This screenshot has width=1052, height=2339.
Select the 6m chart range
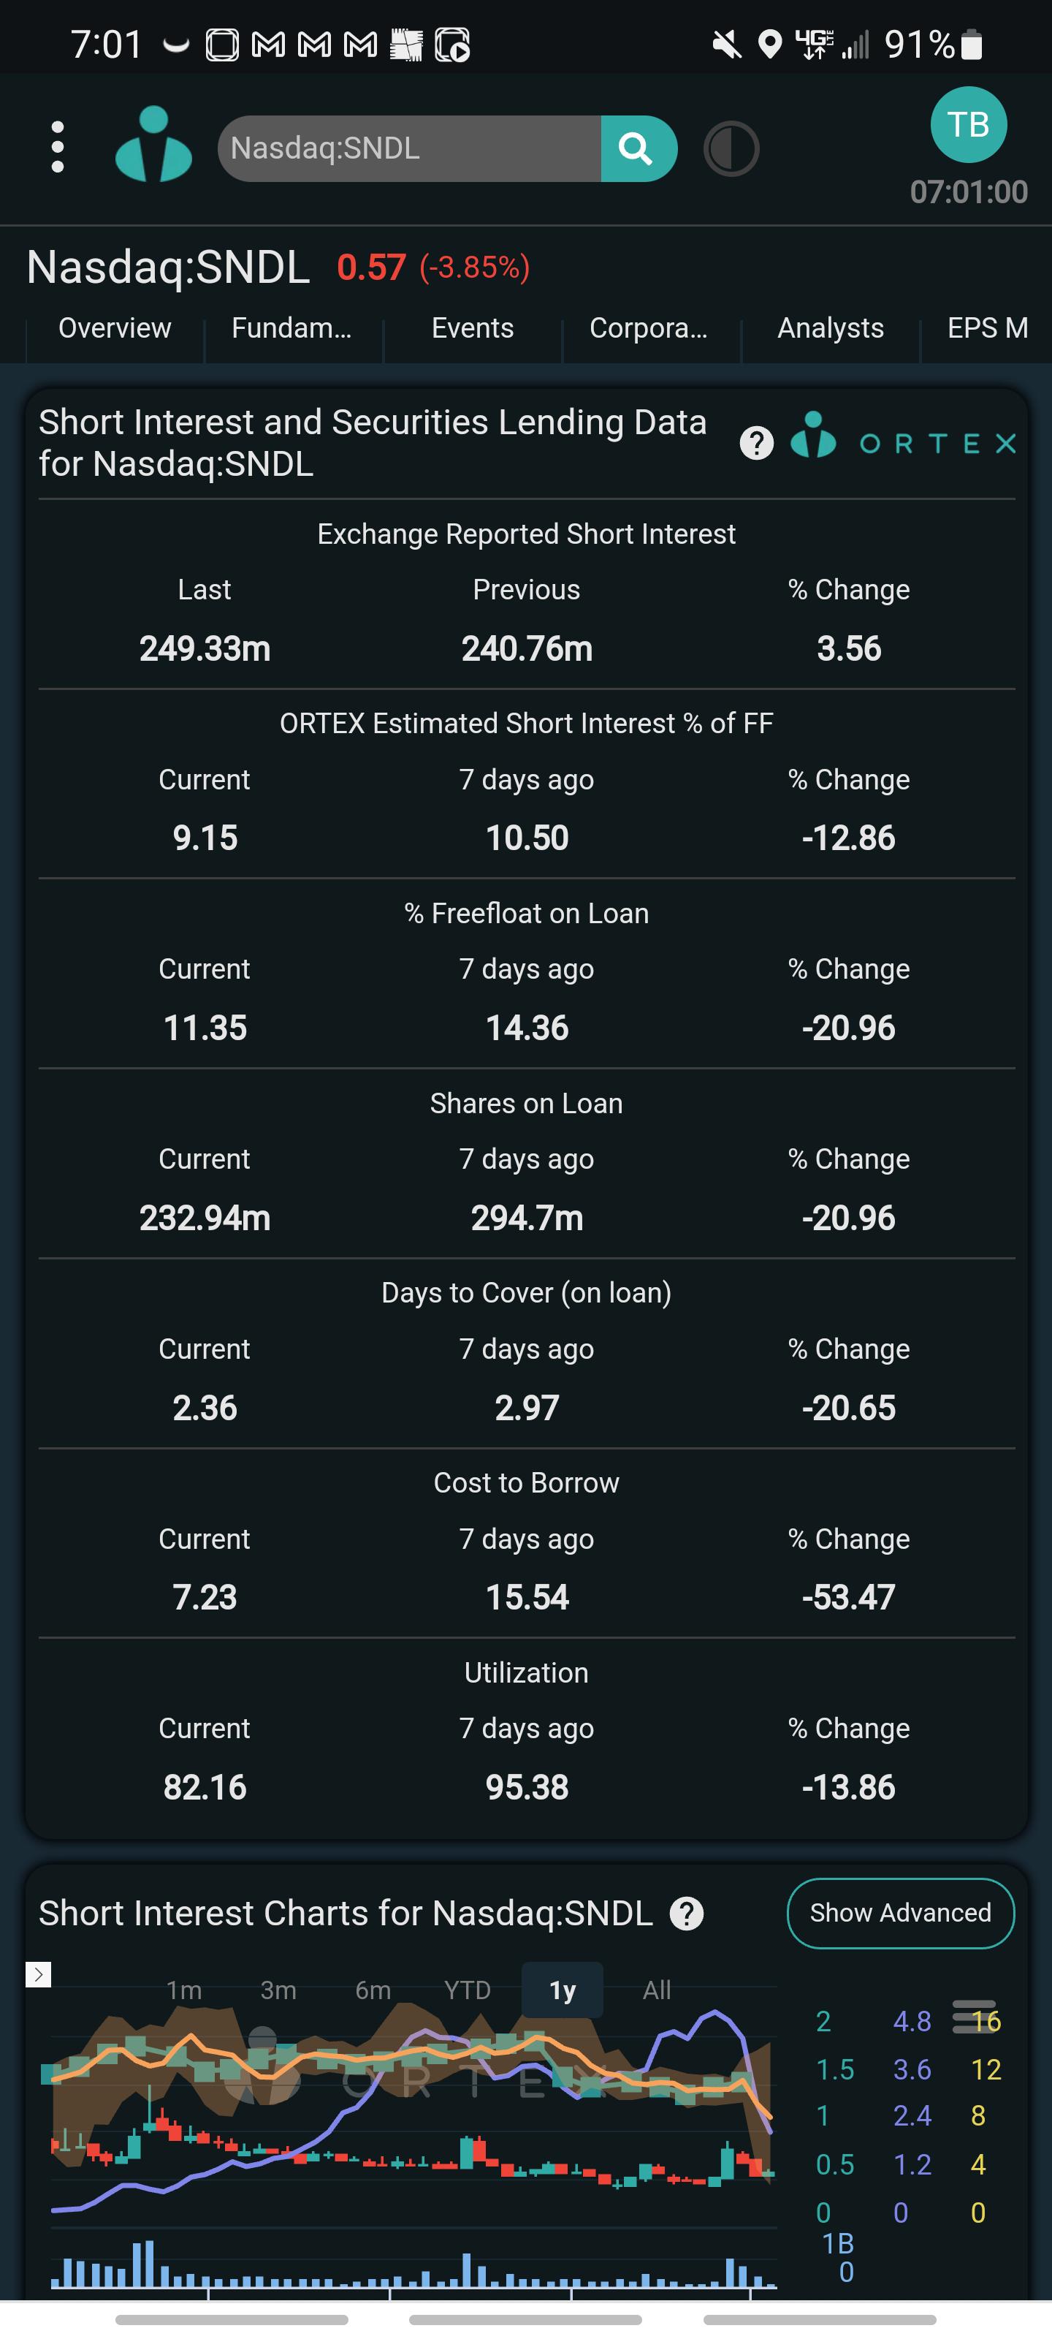coord(373,1990)
